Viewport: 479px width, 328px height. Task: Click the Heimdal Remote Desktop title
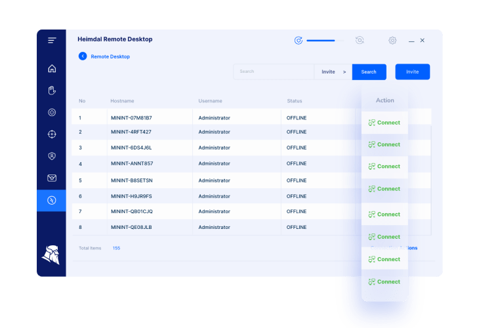point(115,39)
